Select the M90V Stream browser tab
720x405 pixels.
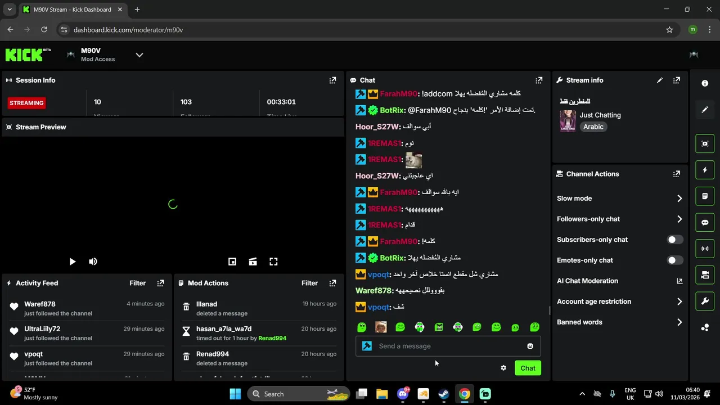(73, 10)
